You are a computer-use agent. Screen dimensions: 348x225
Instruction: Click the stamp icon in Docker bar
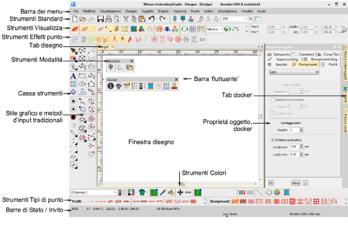coord(175,86)
